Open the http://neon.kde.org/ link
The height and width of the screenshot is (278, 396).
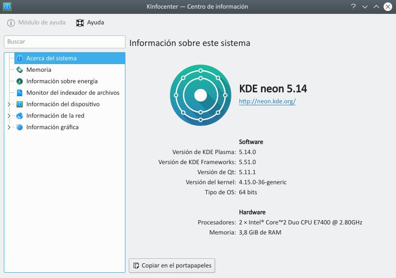point(267,101)
